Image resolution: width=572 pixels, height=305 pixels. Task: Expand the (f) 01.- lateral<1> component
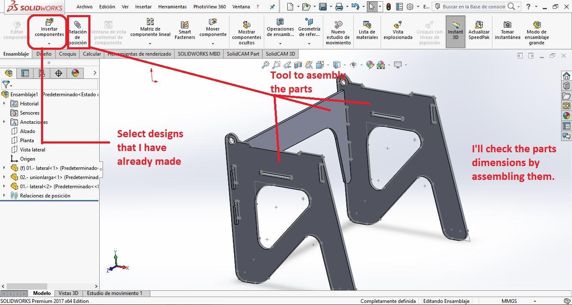coord(4,168)
